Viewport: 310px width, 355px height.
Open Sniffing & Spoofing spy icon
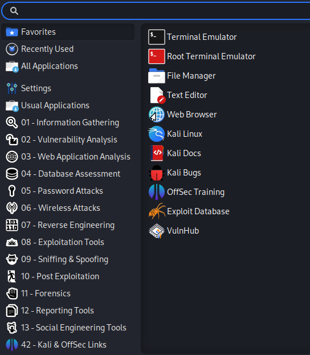coord(12,259)
